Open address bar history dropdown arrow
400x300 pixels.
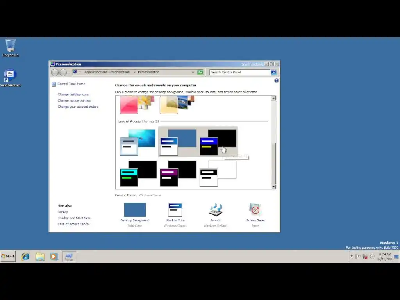[193, 72]
